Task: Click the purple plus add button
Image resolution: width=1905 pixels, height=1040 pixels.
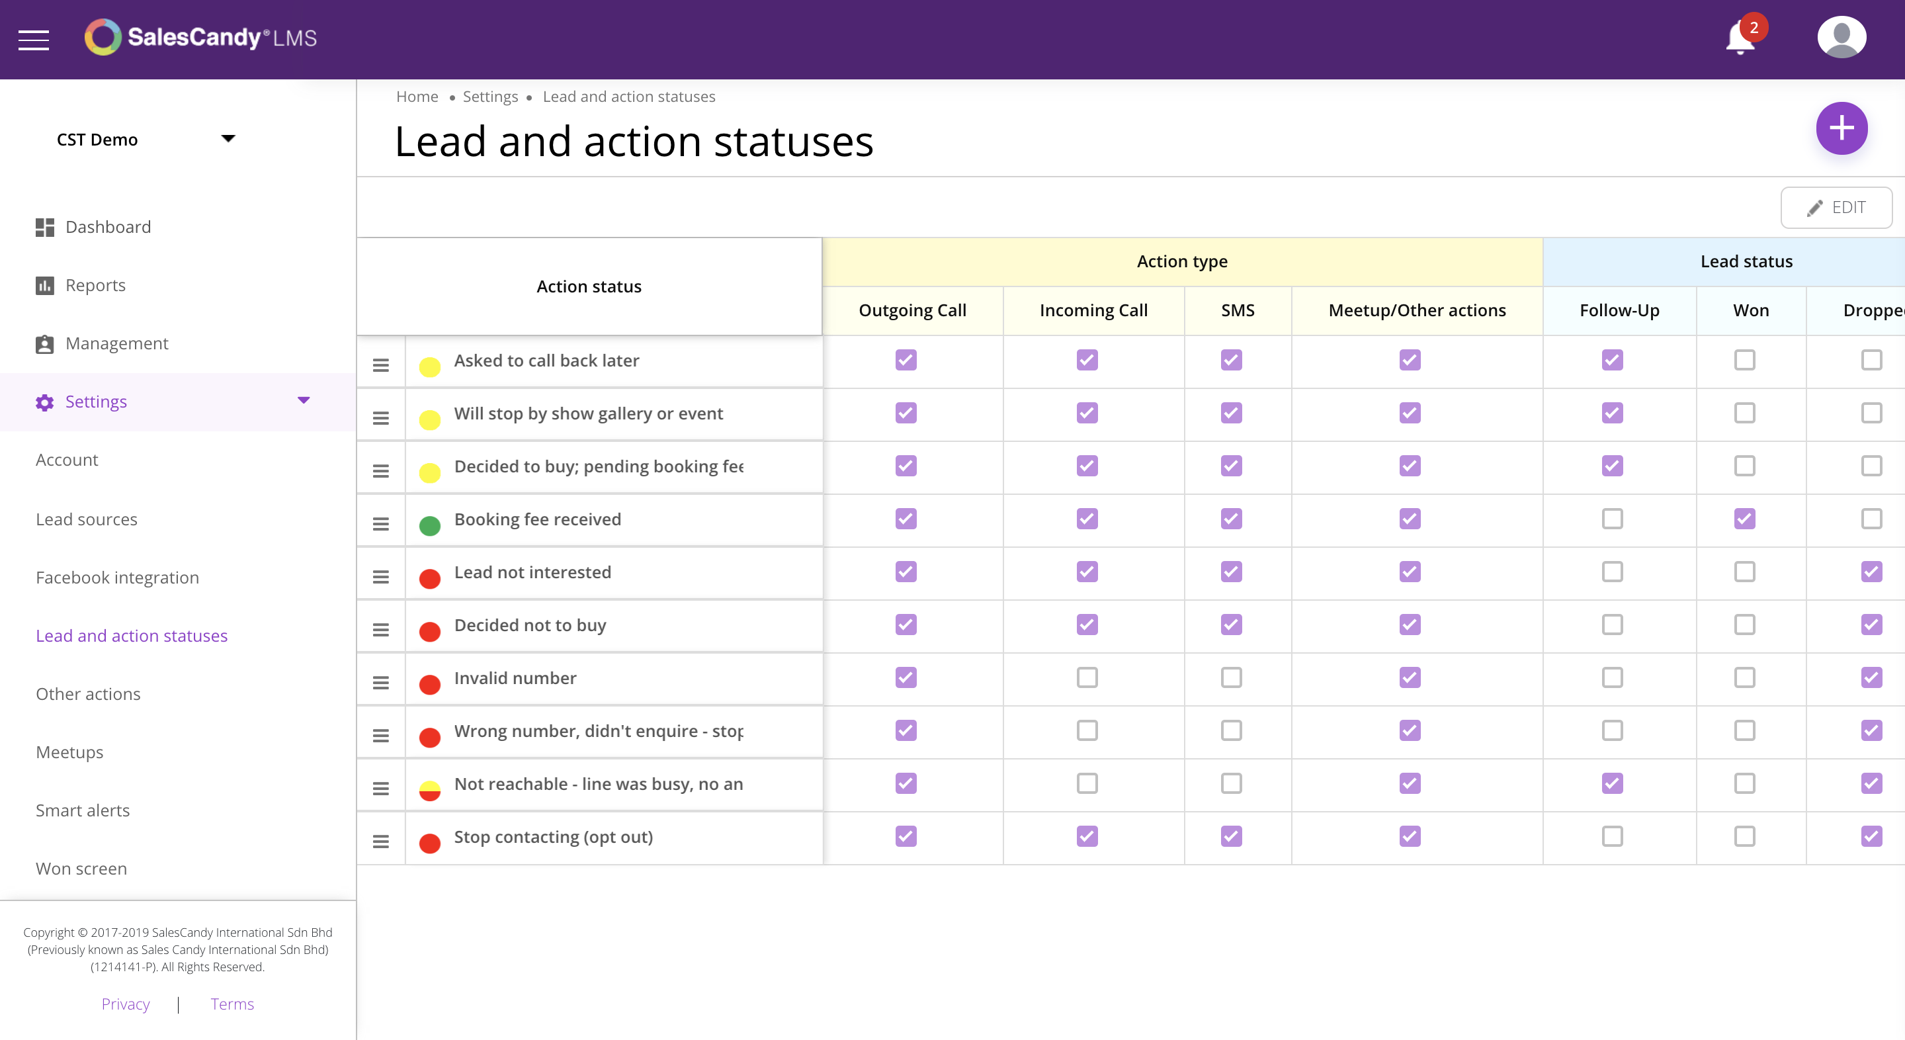Action: click(x=1841, y=128)
